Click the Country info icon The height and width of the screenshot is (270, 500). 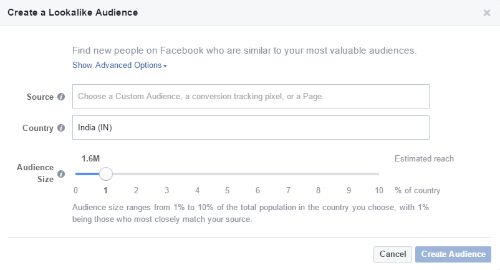[61, 128]
